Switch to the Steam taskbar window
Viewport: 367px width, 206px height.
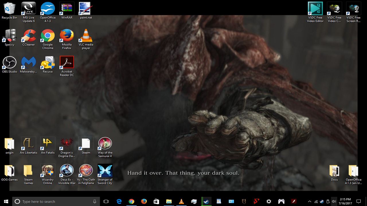click(x=206, y=201)
